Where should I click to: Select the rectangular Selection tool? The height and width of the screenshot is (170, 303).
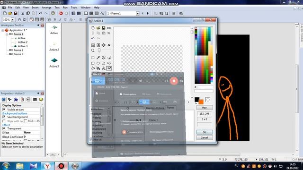[x=93, y=58]
